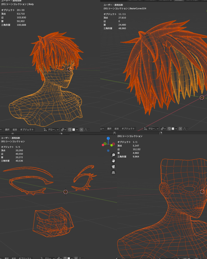Toggle snap magnet in Body viewport header
This screenshot has width=207, height=259.
pyautogui.click(x=70, y=130)
